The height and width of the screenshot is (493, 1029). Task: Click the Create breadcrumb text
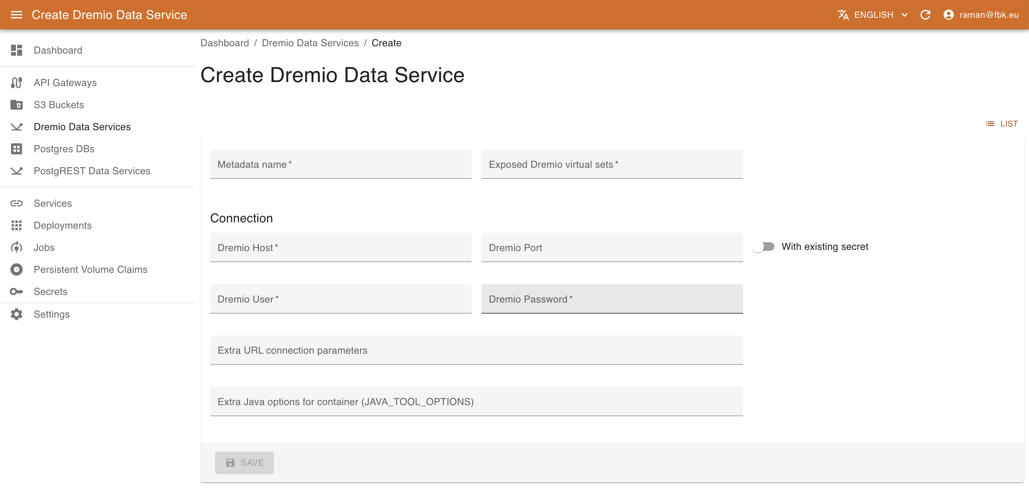tap(386, 43)
